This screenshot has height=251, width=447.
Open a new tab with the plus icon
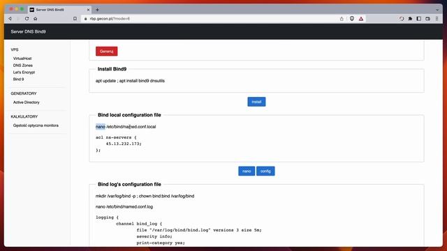point(97,10)
